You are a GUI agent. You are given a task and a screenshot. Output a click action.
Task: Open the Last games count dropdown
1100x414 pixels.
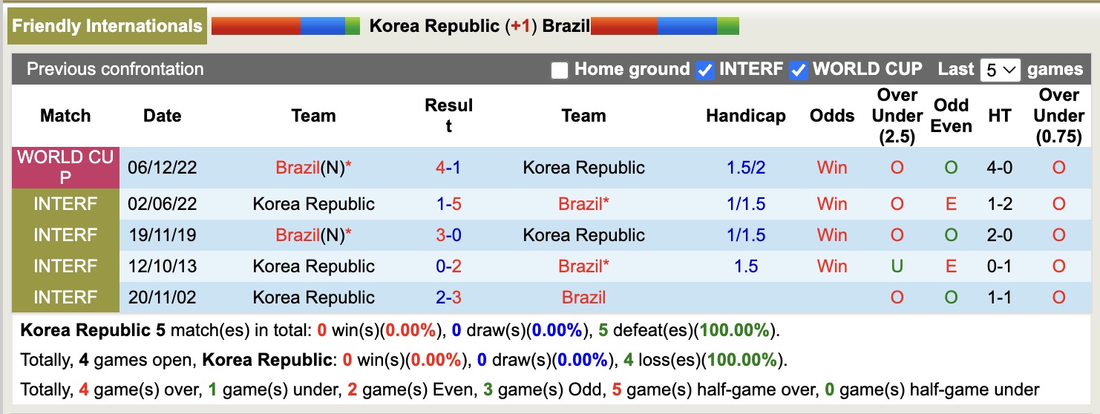[1000, 70]
